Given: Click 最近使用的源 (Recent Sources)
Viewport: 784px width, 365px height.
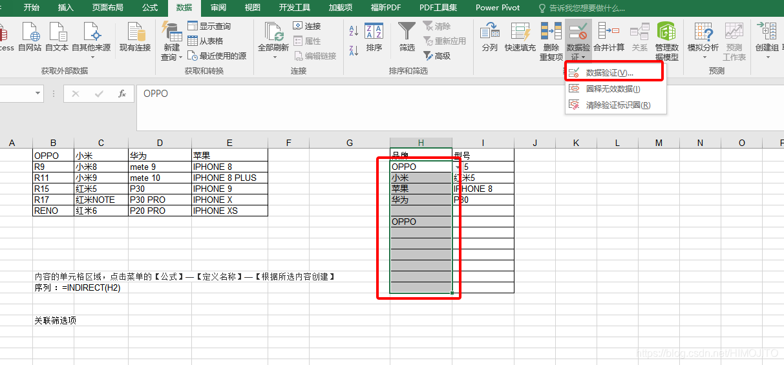Looking at the screenshot, I should click(x=217, y=56).
